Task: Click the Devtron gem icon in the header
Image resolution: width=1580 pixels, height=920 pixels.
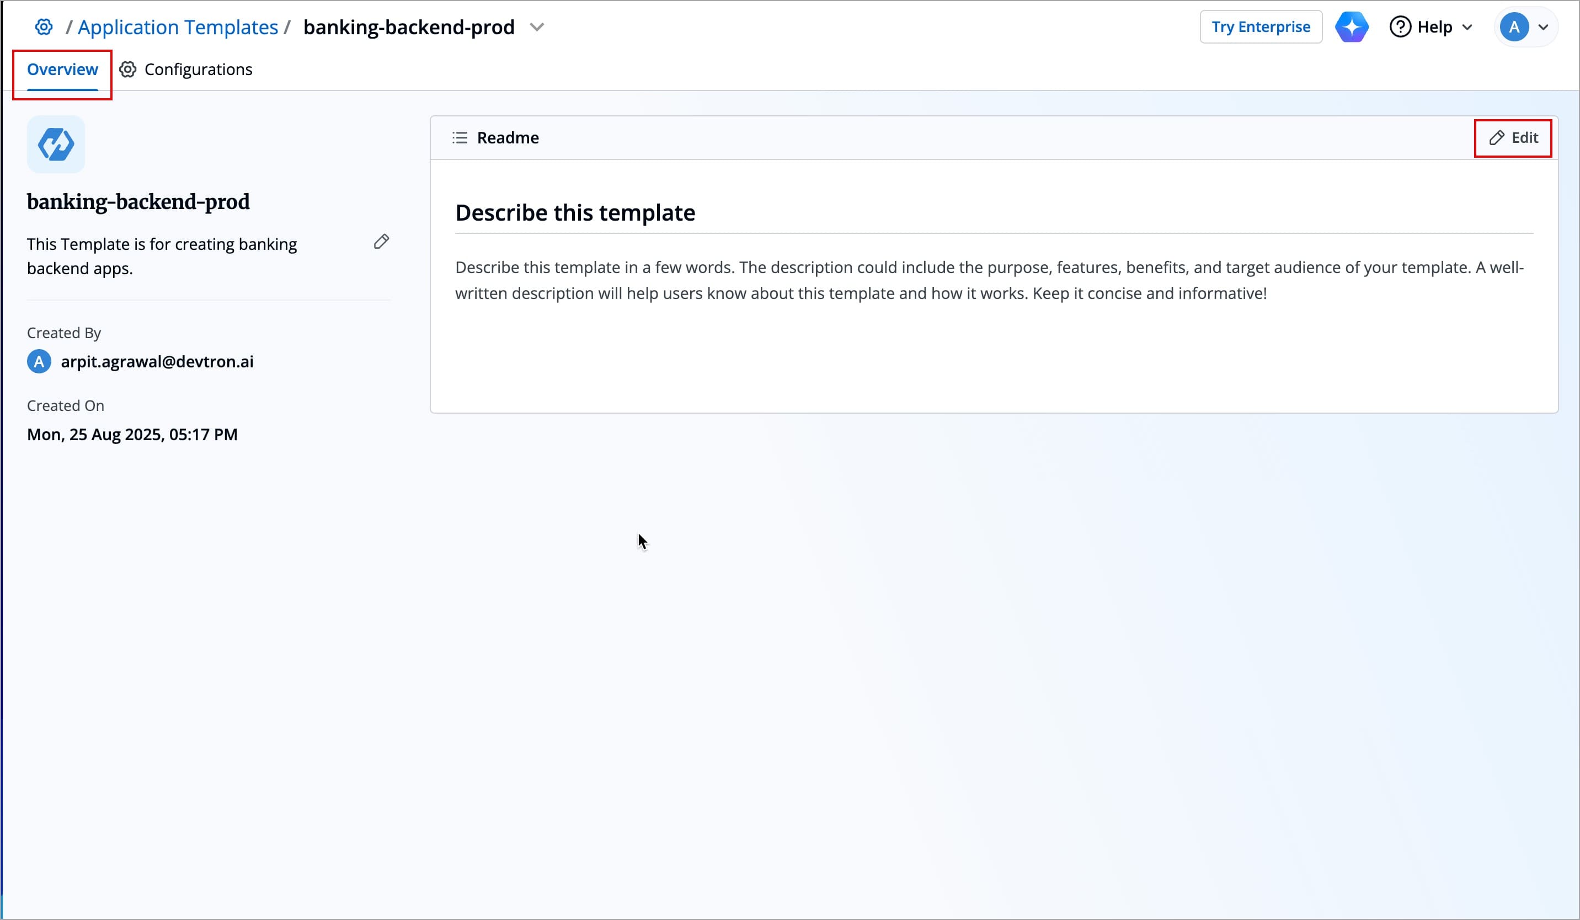Action: coord(1352,26)
